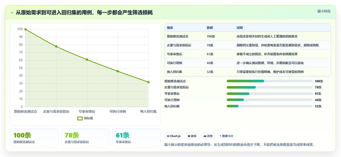Click the chart data point at value 46
This screenshot has width=341, height=157.
click(x=118, y=71)
